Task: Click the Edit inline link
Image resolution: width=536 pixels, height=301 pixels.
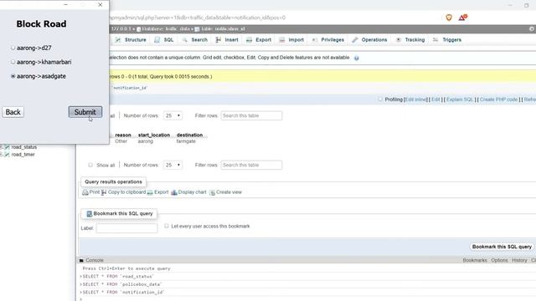Action: point(416,99)
